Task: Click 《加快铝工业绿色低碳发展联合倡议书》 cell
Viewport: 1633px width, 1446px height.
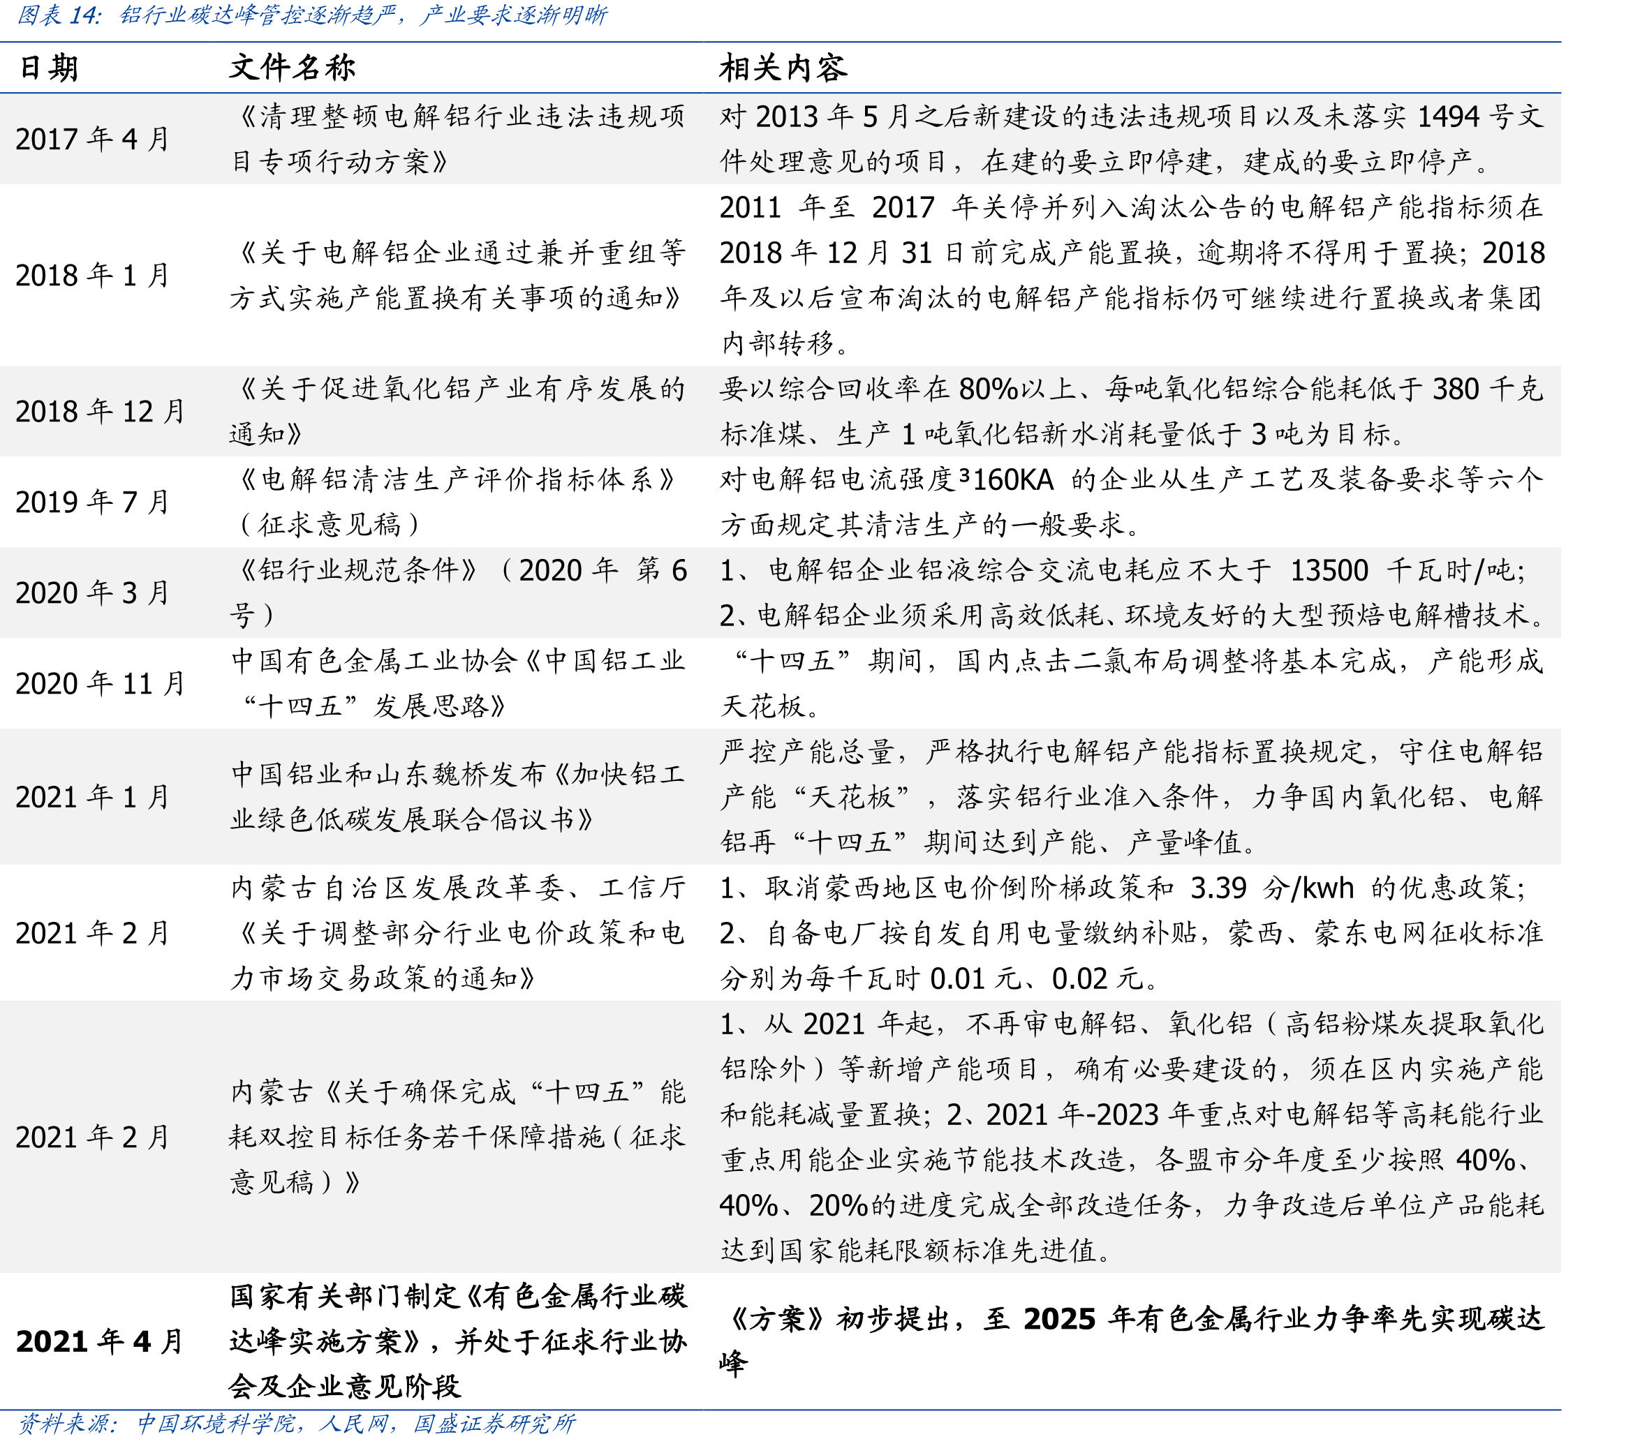Action: pyautogui.click(x=458, y=797)
